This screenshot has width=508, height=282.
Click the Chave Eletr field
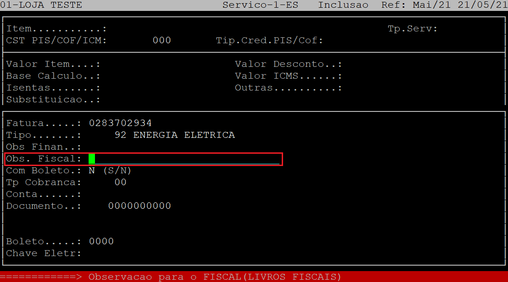[136, 253]
